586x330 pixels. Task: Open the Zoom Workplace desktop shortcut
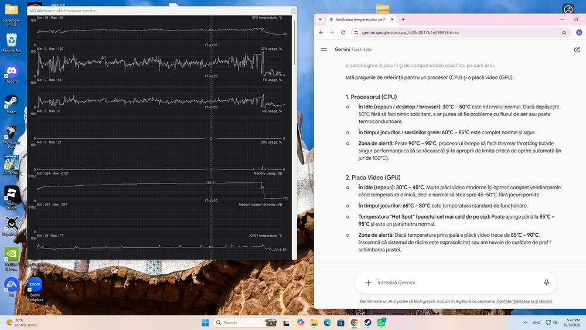pyautogui.click(x=35, y=290)
